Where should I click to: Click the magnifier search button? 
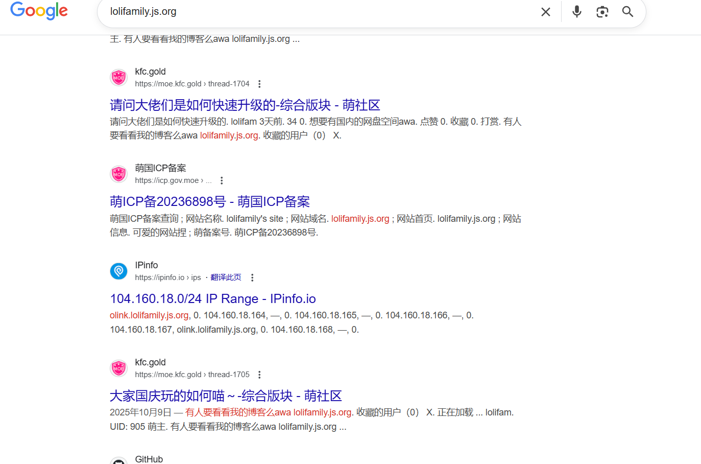click(x=627, y=12)
